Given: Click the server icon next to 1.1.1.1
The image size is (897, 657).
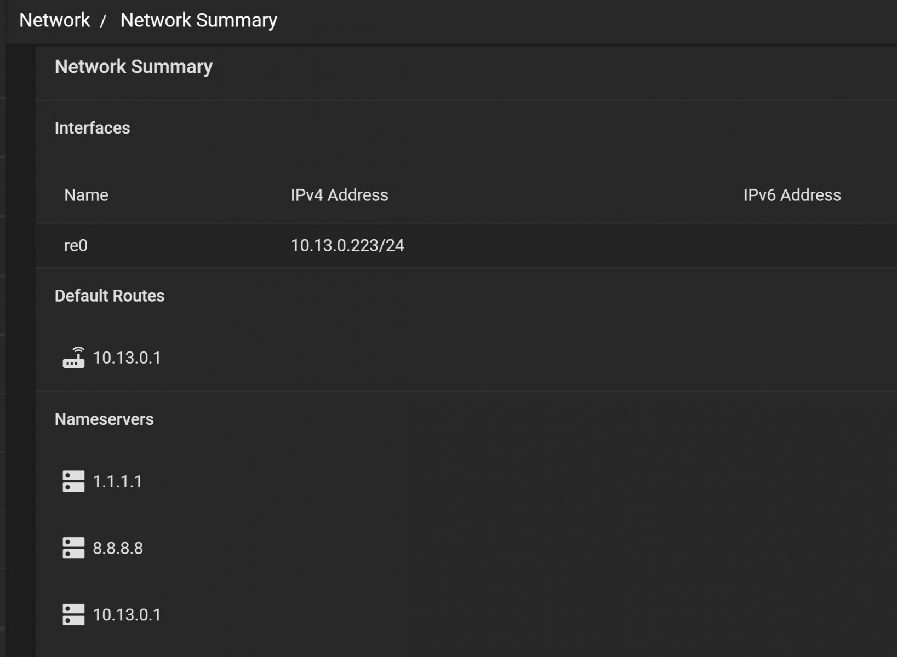Looking at the screenshot, I should coord(73,481).
